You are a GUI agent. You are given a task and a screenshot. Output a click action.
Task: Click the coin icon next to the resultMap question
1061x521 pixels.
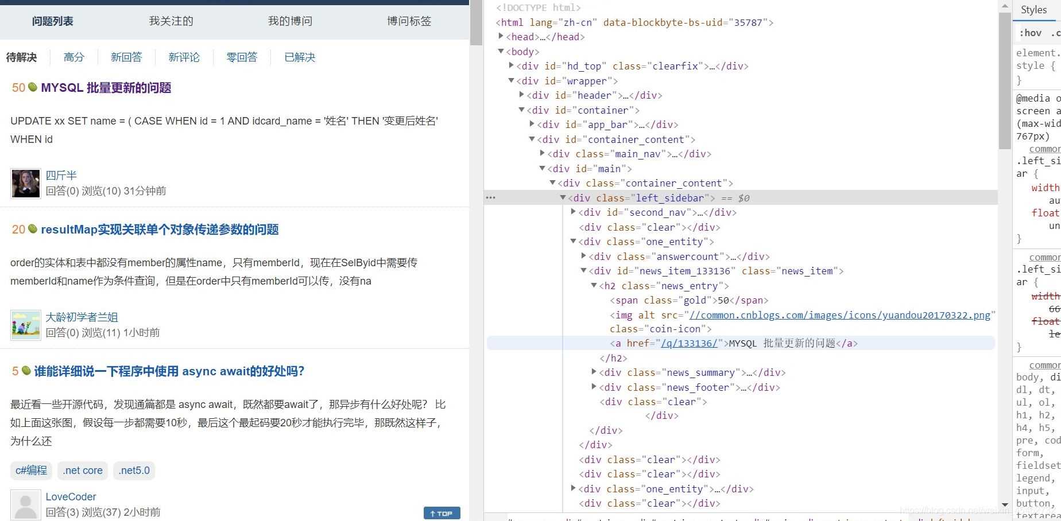(x=32, y=229)
